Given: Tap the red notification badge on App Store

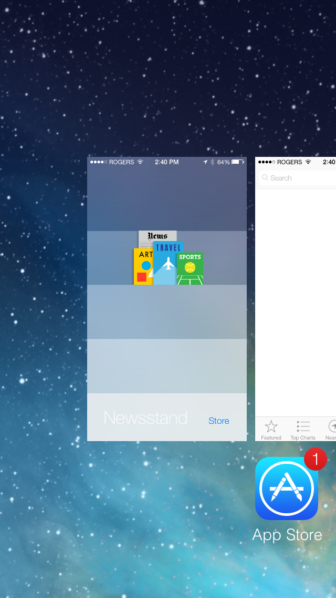Looking at the screenshot, I should pos(316,459).
